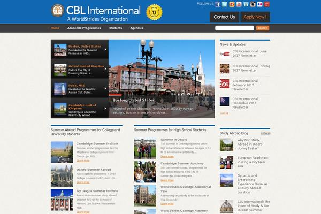
Task: Open the Students menu
Action: 116,28
